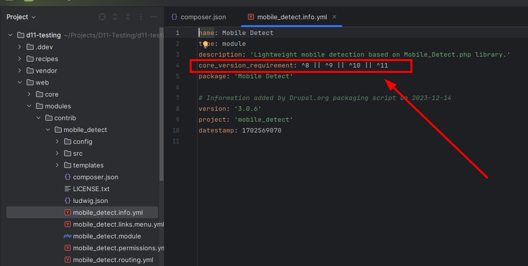Collapse the contrib folder

click(x=39, y=118)
